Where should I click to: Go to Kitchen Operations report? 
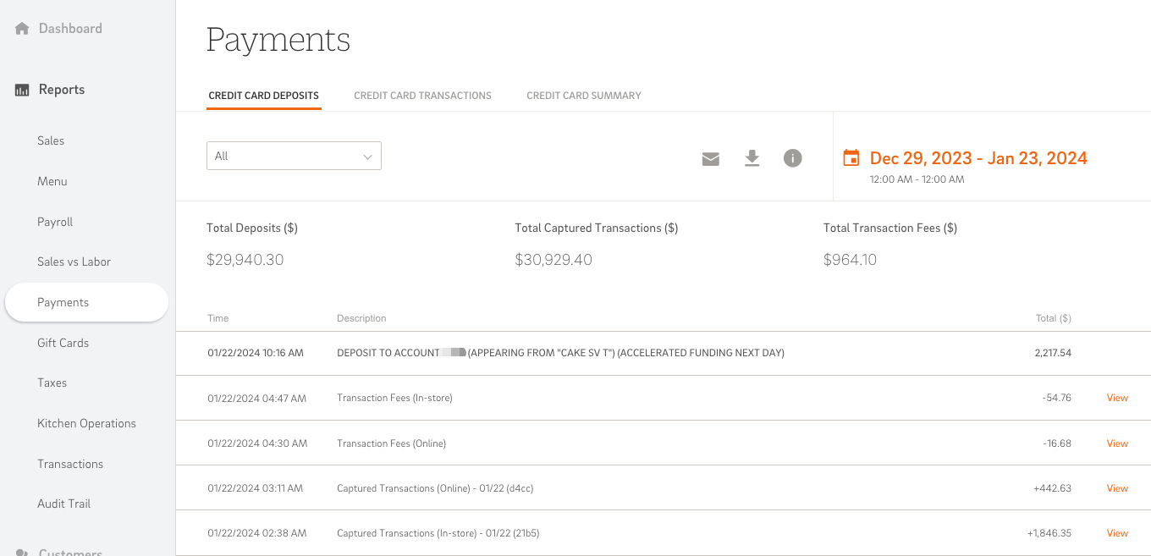86,423
